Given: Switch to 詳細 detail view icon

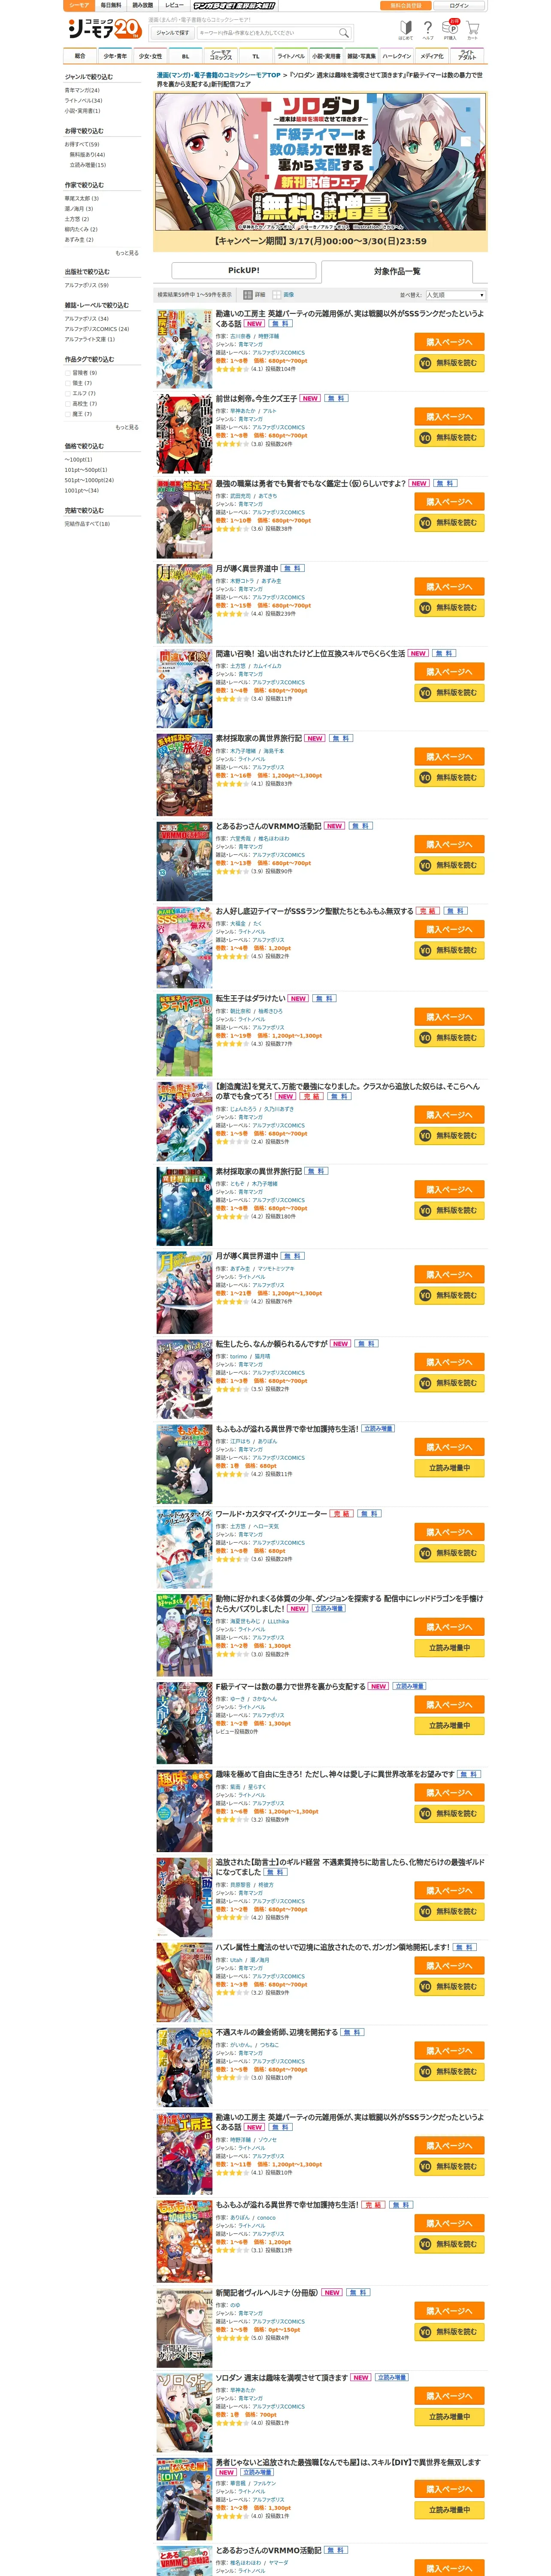Looking at the screenshot, I should coord(248,295).
